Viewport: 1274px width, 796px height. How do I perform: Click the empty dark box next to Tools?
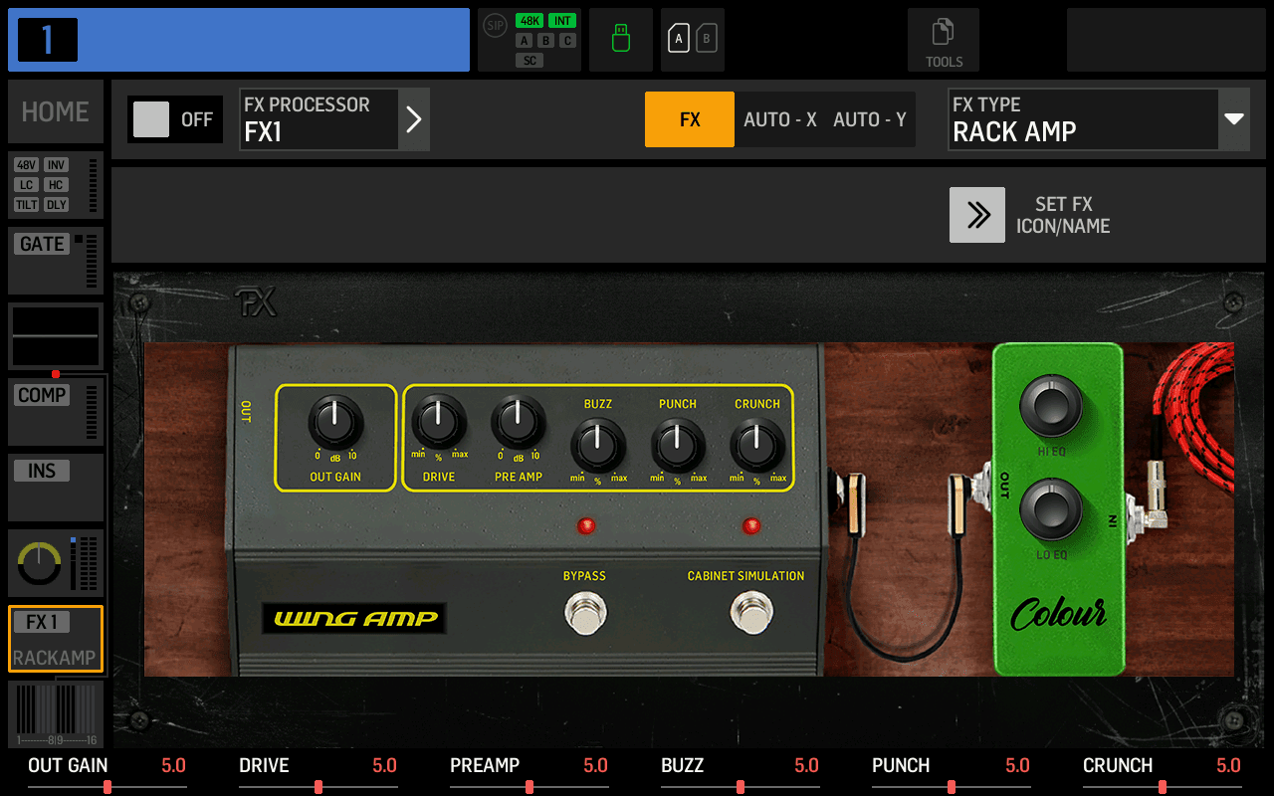[x=1167, y=40]
